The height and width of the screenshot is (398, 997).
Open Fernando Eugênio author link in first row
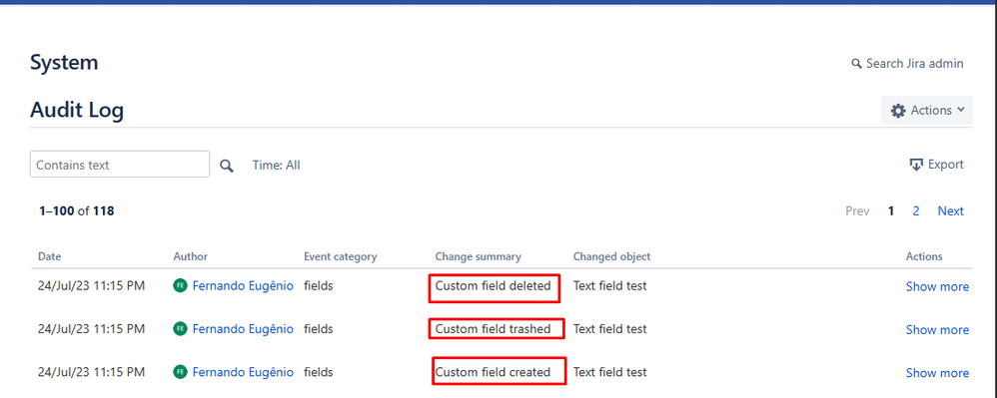tap(243, 286)
